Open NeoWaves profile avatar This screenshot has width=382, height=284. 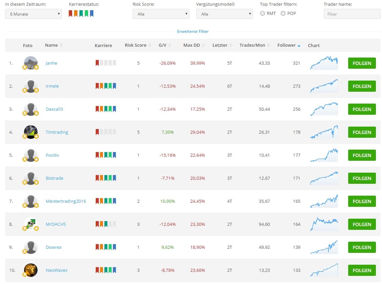[x=31, y=270]
